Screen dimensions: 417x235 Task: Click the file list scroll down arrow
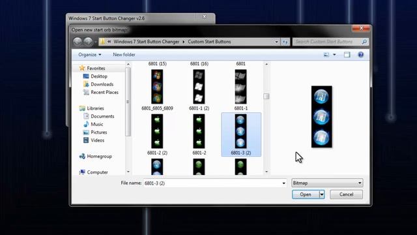(266, 172)
